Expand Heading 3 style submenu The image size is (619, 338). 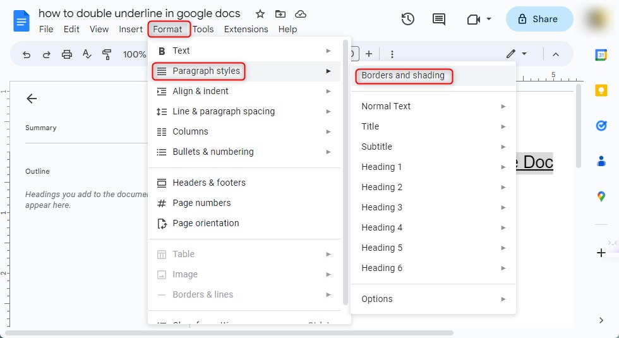click(433, 207)
